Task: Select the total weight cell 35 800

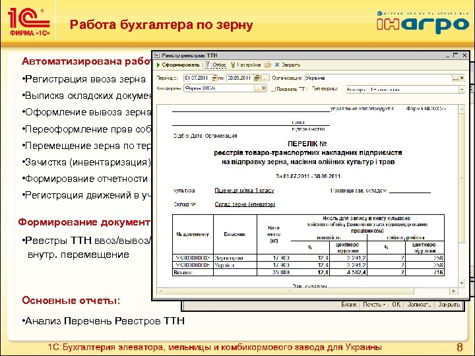Action: pyautogui.click(x=274, y=272)
